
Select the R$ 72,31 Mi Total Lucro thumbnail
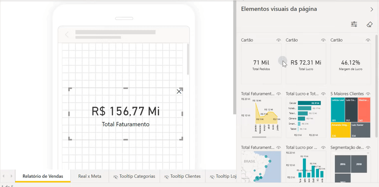(306, 64)
